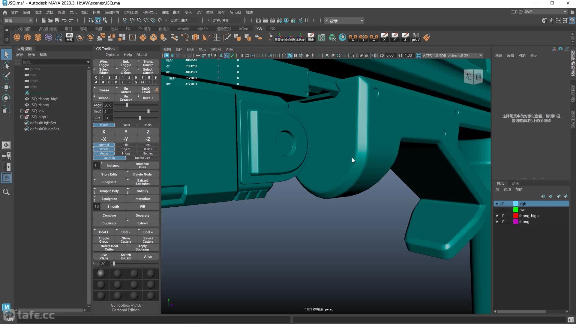Adjust the Angle slider in GS Toolbox
The width and height of the screenshot is (576, 324).
pyautogui.click(x=127, y=105)
